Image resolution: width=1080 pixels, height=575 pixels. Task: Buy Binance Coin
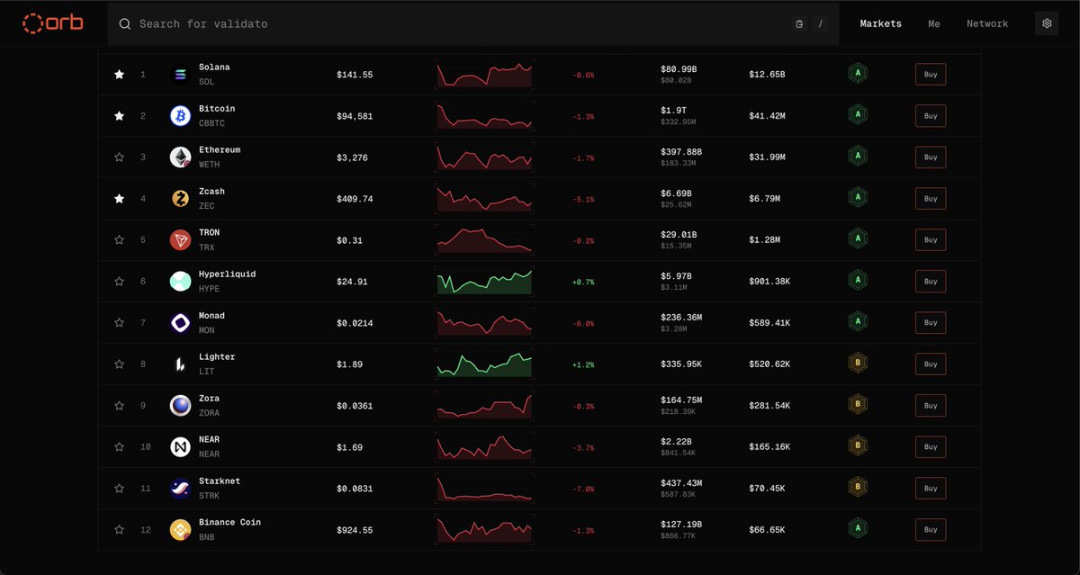pyautogui.click(x=931, y=530)
